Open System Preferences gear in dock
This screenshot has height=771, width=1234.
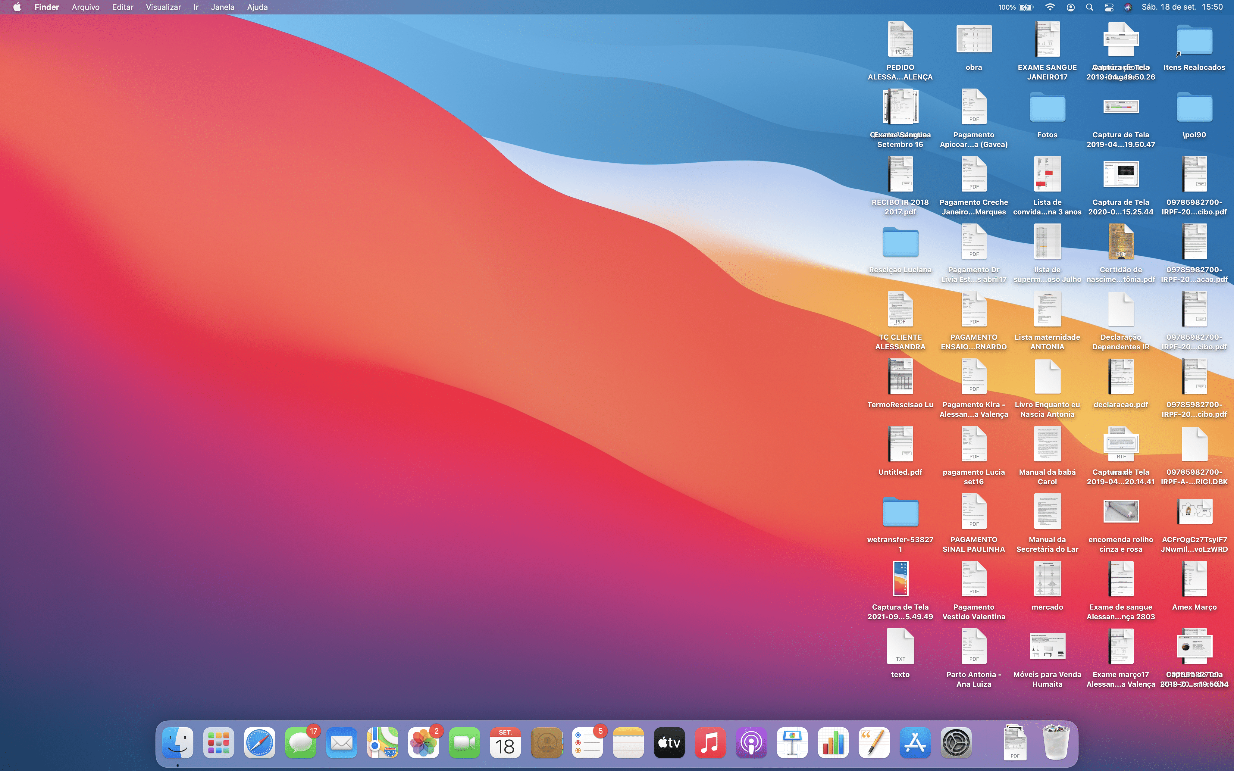pyautogui.click(x=956, y=743)
